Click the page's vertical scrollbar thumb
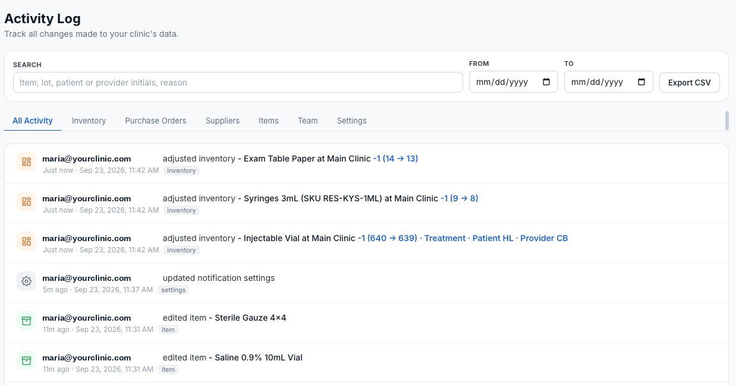This screenshot has height=386, width=736. (727, 120)
